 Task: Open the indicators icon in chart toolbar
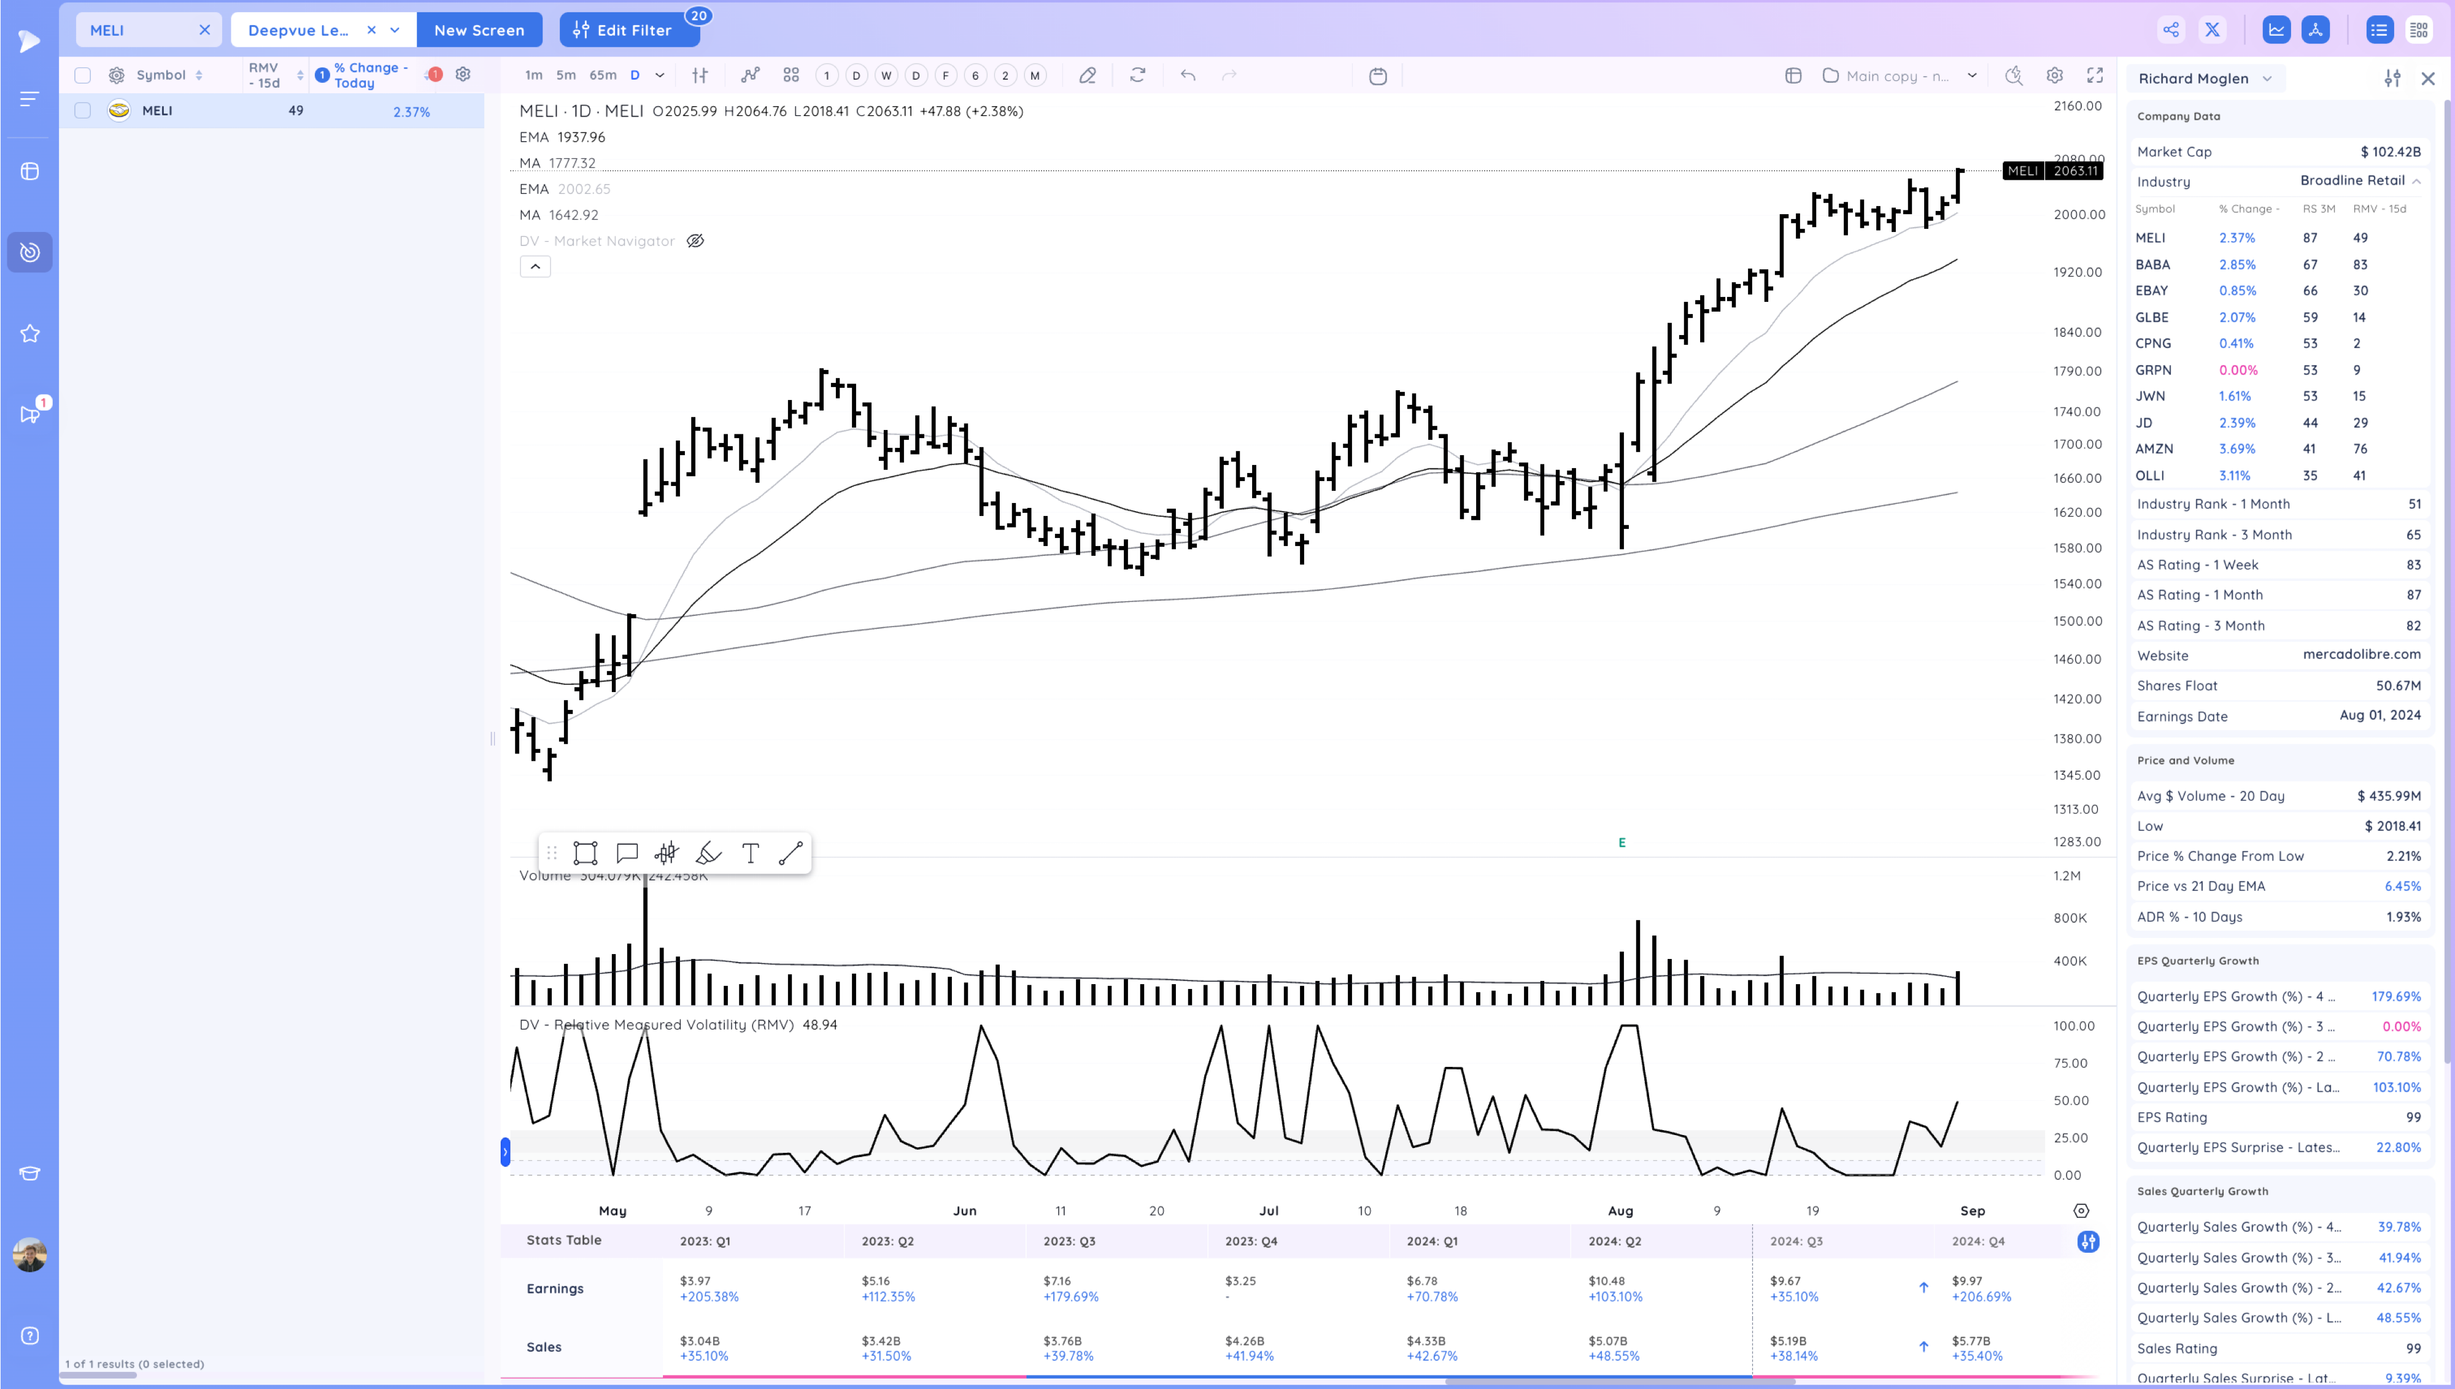coord(750,75)
